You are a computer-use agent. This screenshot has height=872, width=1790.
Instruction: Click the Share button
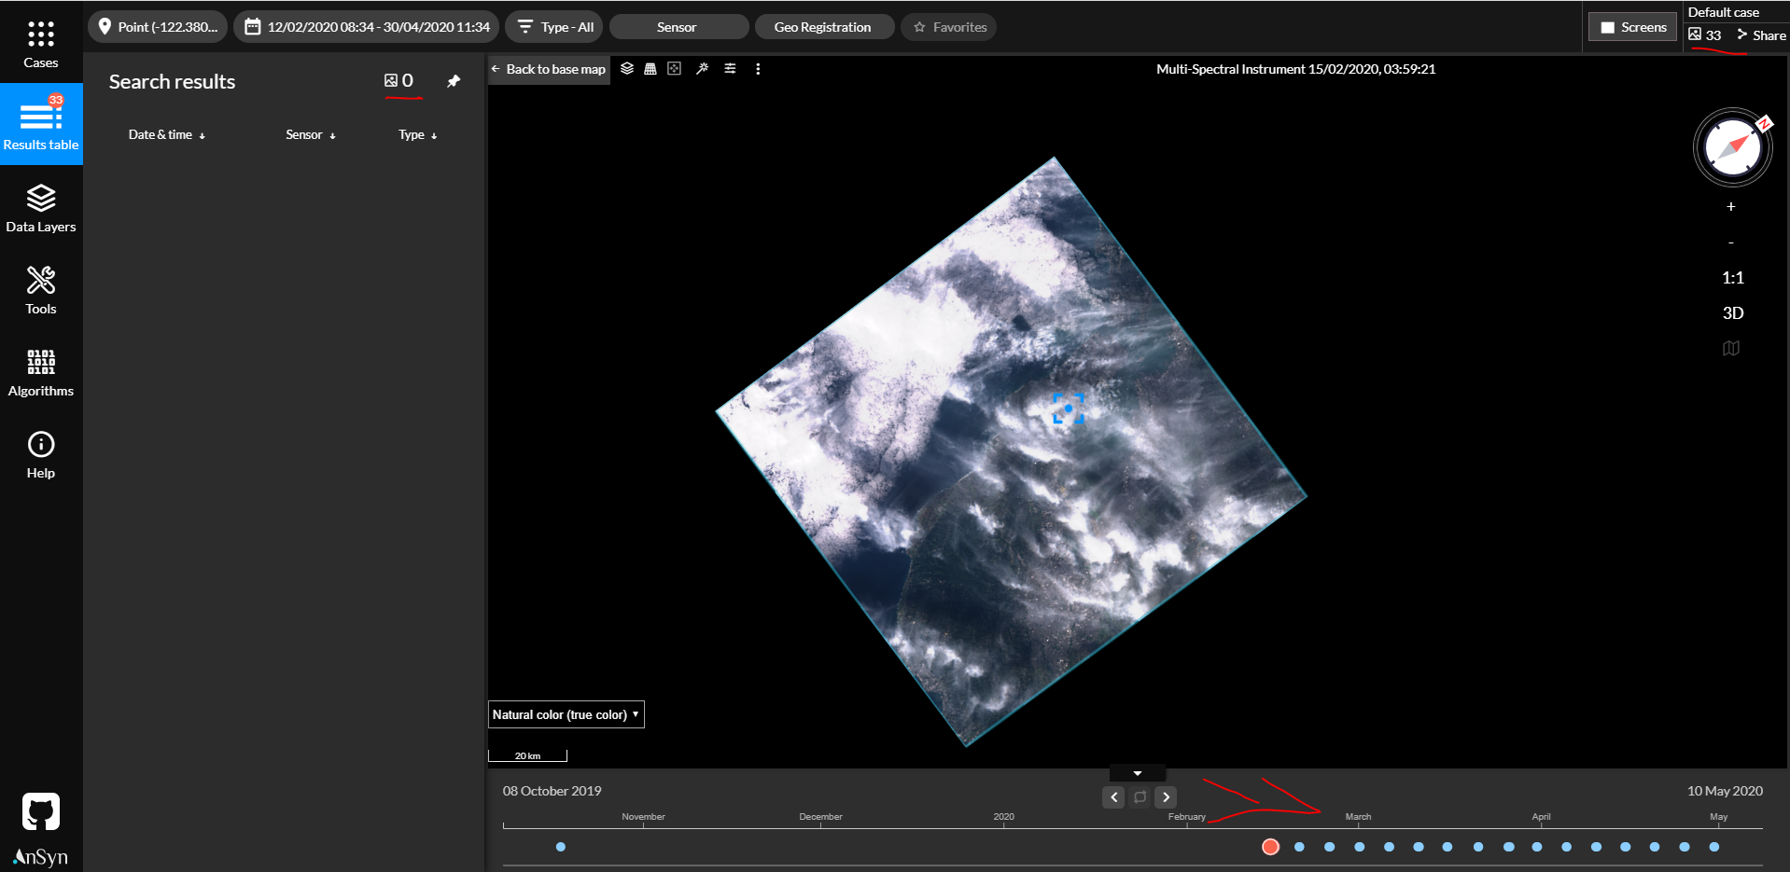point(1761,35)
